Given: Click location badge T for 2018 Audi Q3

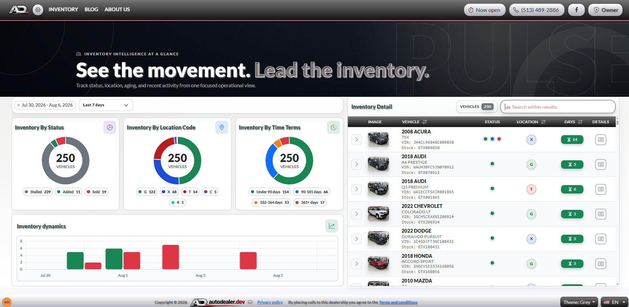Looking at the screenshot, I should (531, 189).
